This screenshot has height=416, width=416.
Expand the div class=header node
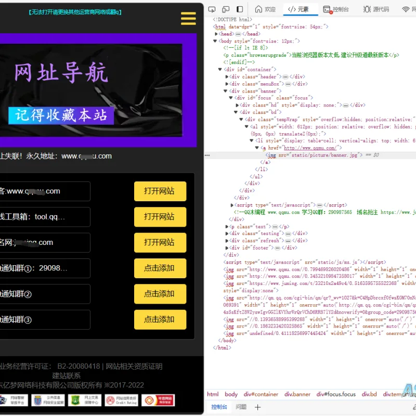tap(227, 76)
